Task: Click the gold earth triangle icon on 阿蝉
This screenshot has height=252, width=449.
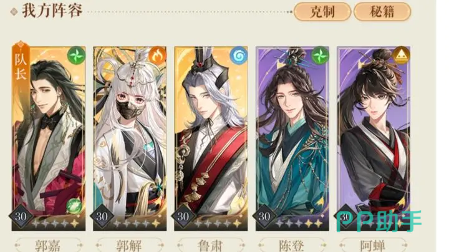Action: point(401,56)
